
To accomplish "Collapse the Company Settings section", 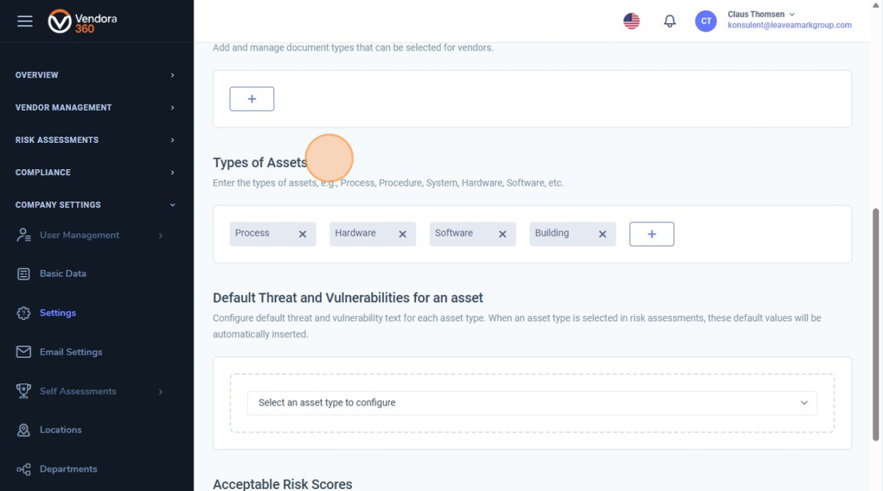I will tap(95, 204).
